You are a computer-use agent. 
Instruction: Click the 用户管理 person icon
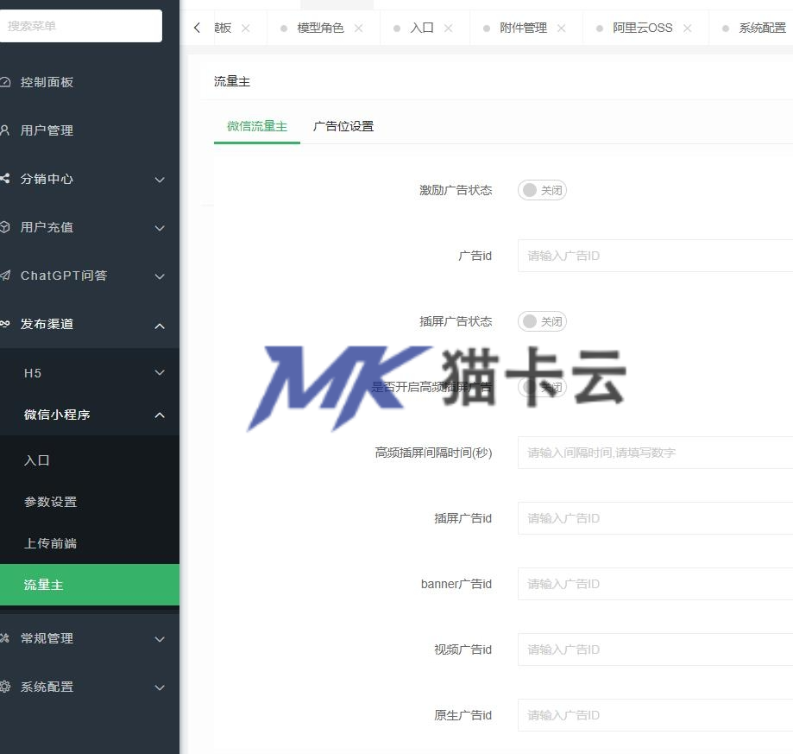click(x=4, y=130)
